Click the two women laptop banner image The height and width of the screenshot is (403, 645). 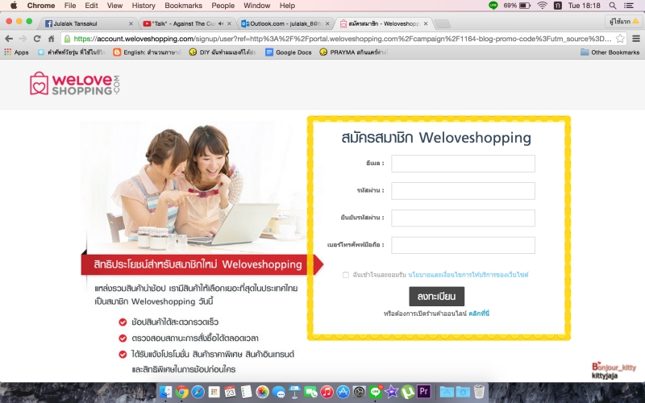click(193, 187)
